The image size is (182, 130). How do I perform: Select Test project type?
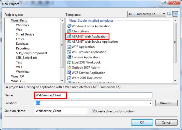tap(19, 62)
